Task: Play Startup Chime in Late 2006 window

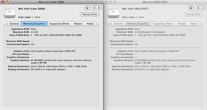Action: tap(90, 14)
